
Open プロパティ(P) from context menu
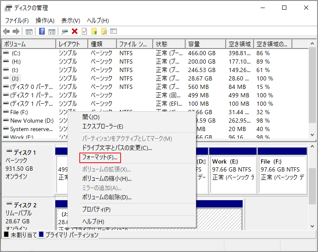pos(96,209)
